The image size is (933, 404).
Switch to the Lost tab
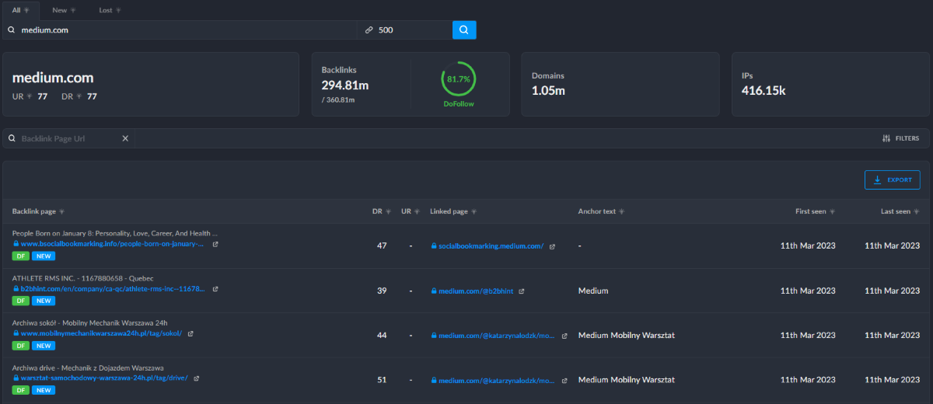tap(110, 10)
